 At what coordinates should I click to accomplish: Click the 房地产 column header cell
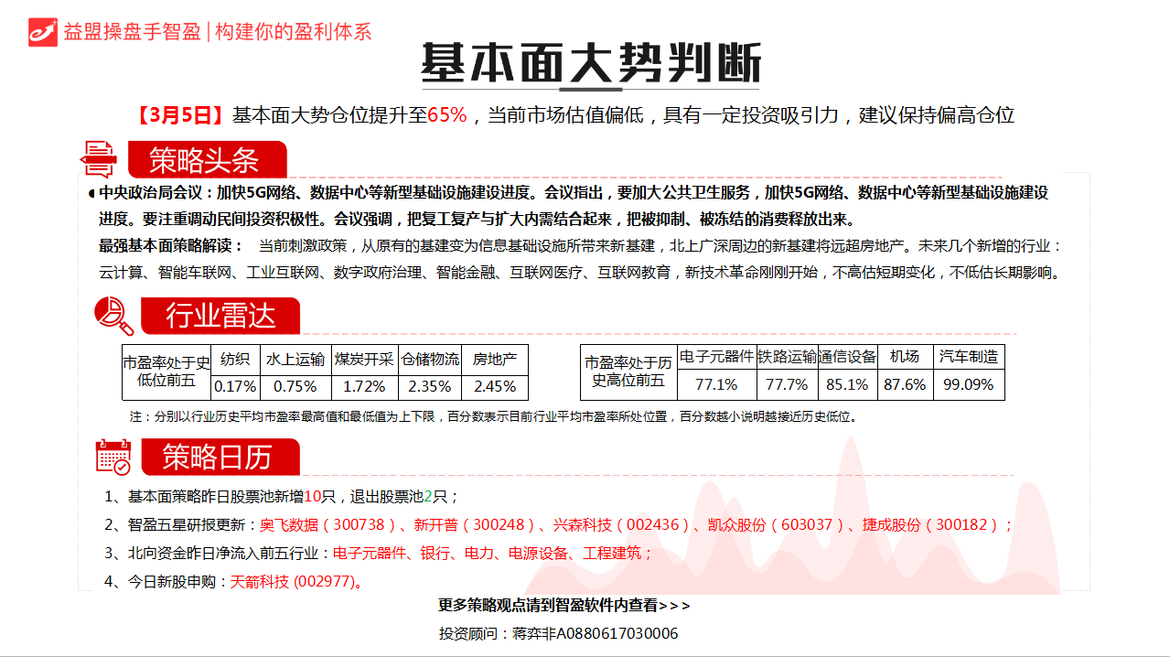[495, 360]
